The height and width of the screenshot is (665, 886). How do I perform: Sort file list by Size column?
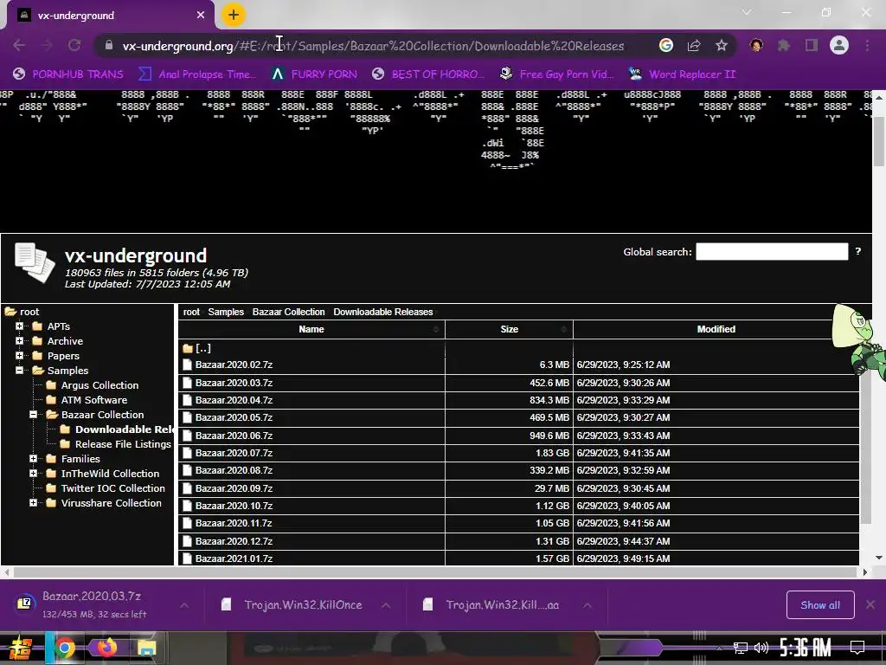pos(509,329)
